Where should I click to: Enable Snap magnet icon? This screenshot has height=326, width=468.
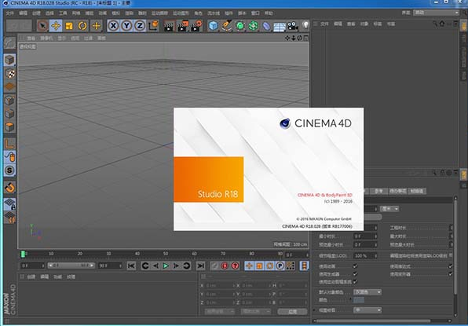10,188
